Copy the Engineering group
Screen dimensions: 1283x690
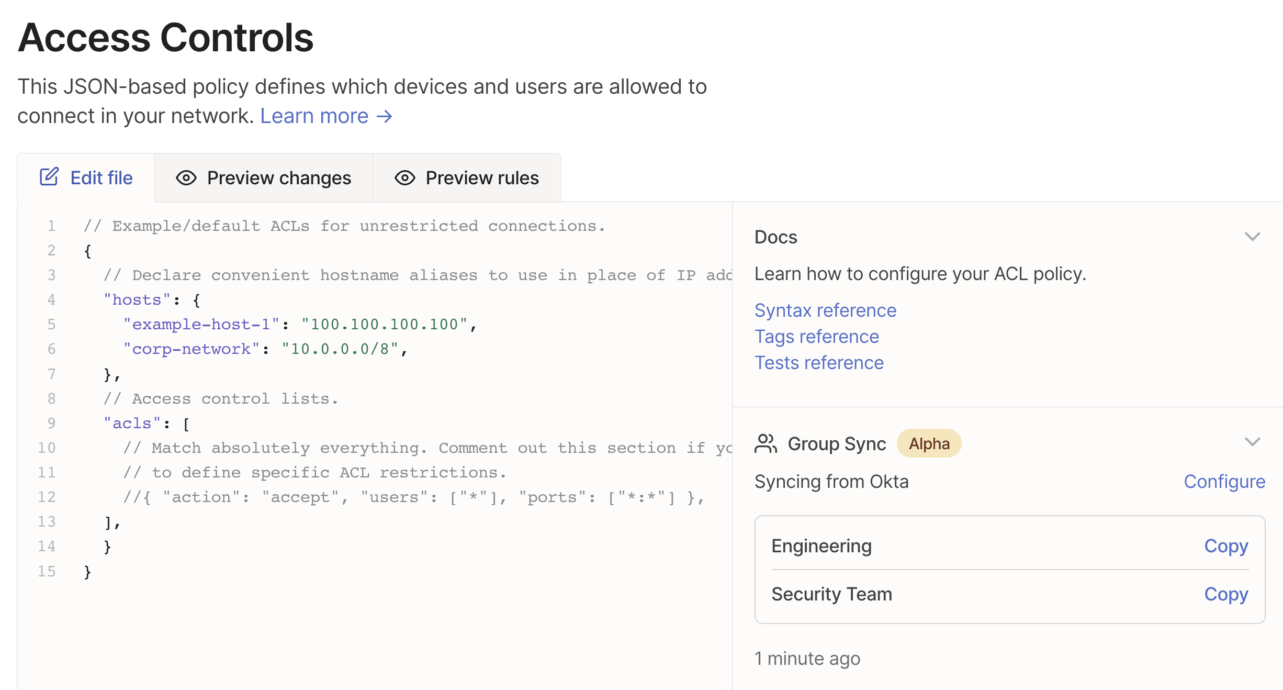[x=1226, y=546]
